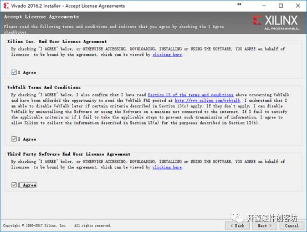Open Xilinx EULA via clicking here link

pyautogui.click(x=167, y=55)
